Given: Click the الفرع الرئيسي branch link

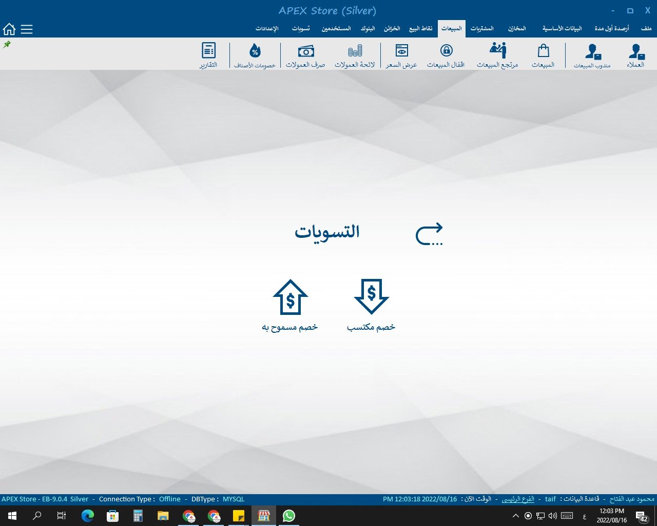Looking at the screenshot, I should click(x=518, y=499).
